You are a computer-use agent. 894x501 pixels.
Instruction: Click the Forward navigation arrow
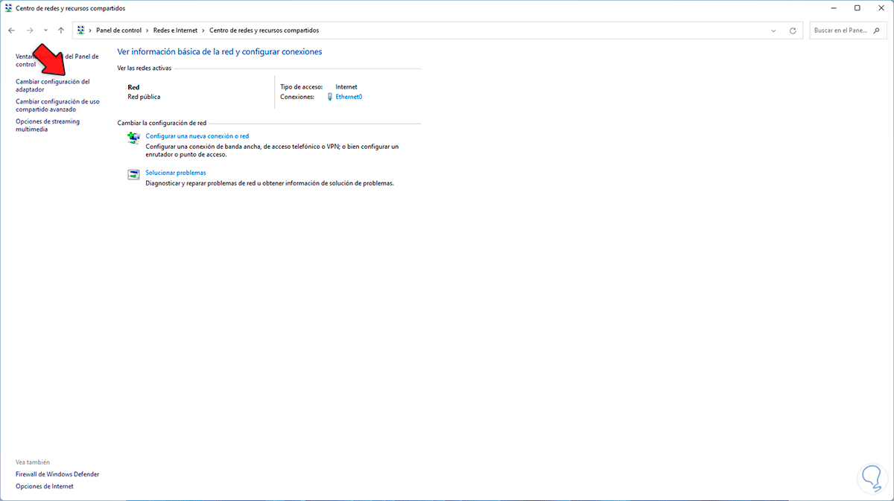pyautogui.click(x=30, y=31)
